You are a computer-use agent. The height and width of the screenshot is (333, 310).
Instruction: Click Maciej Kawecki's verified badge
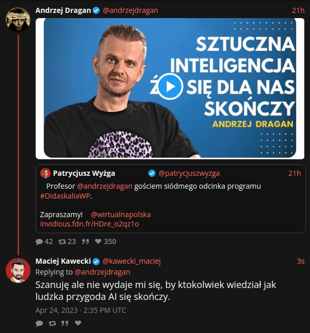[x=96, y=262]
